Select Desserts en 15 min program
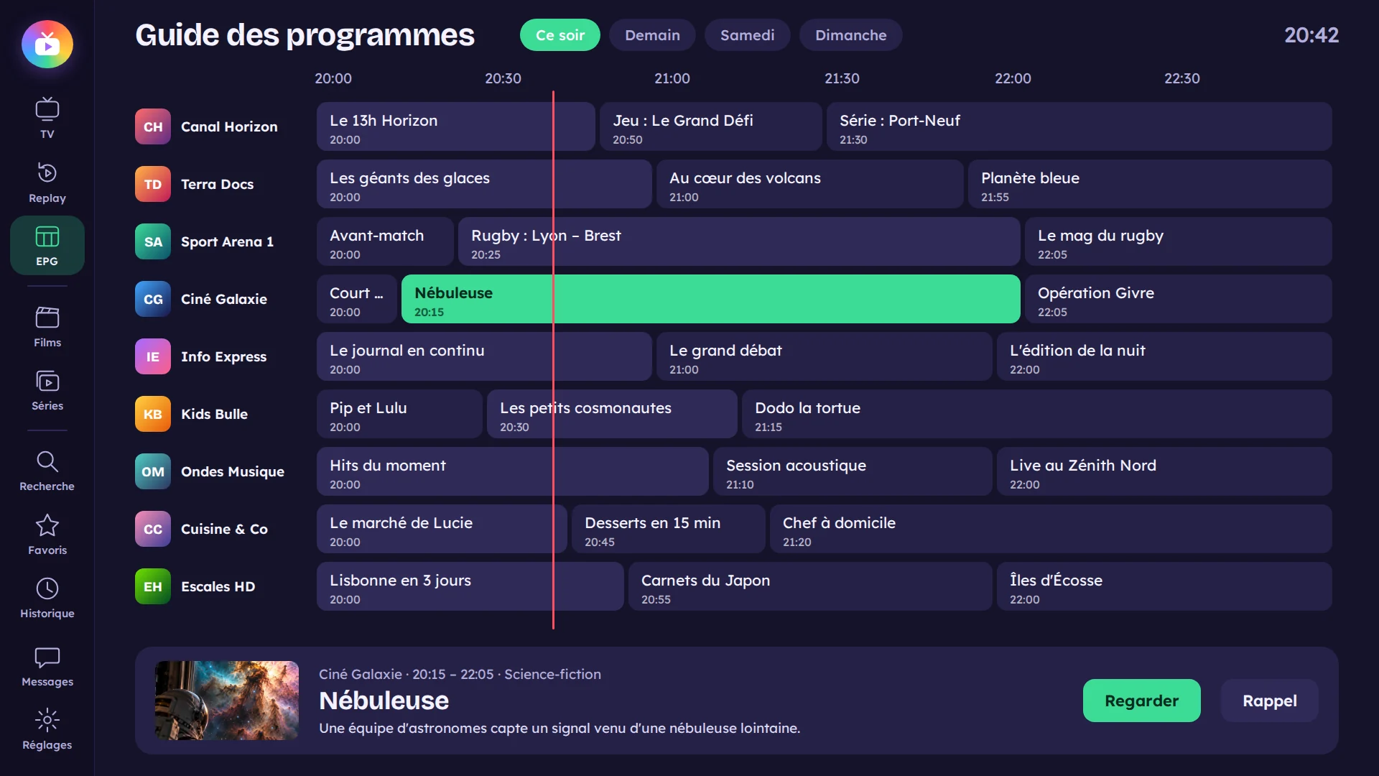Screen dimensions: 1379x776 [668, 529]
